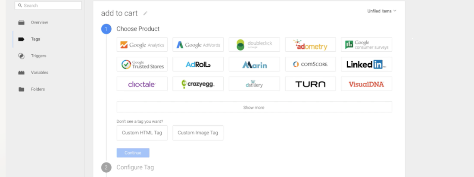
Task: Click the Custom HTML Tag button
Action: tap(142, 133)
